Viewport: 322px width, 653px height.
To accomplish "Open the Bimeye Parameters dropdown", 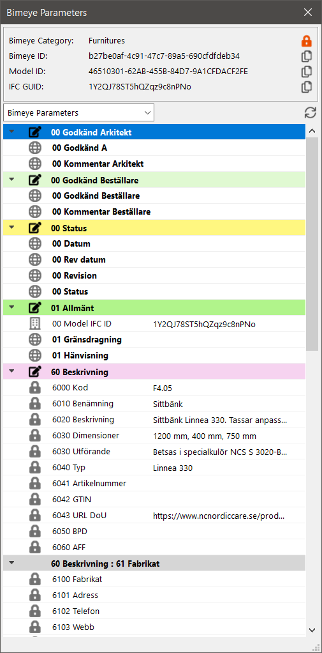I will click(78, 112).
